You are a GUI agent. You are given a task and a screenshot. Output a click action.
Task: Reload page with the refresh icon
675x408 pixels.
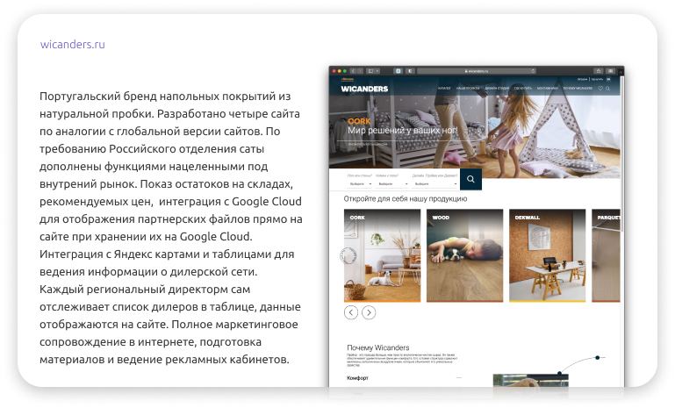point(533,71)
